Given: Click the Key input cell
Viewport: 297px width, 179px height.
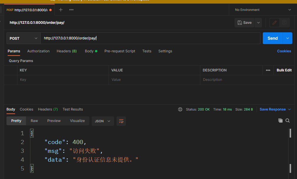Looking at the screenshot, I should click(63, 80).
